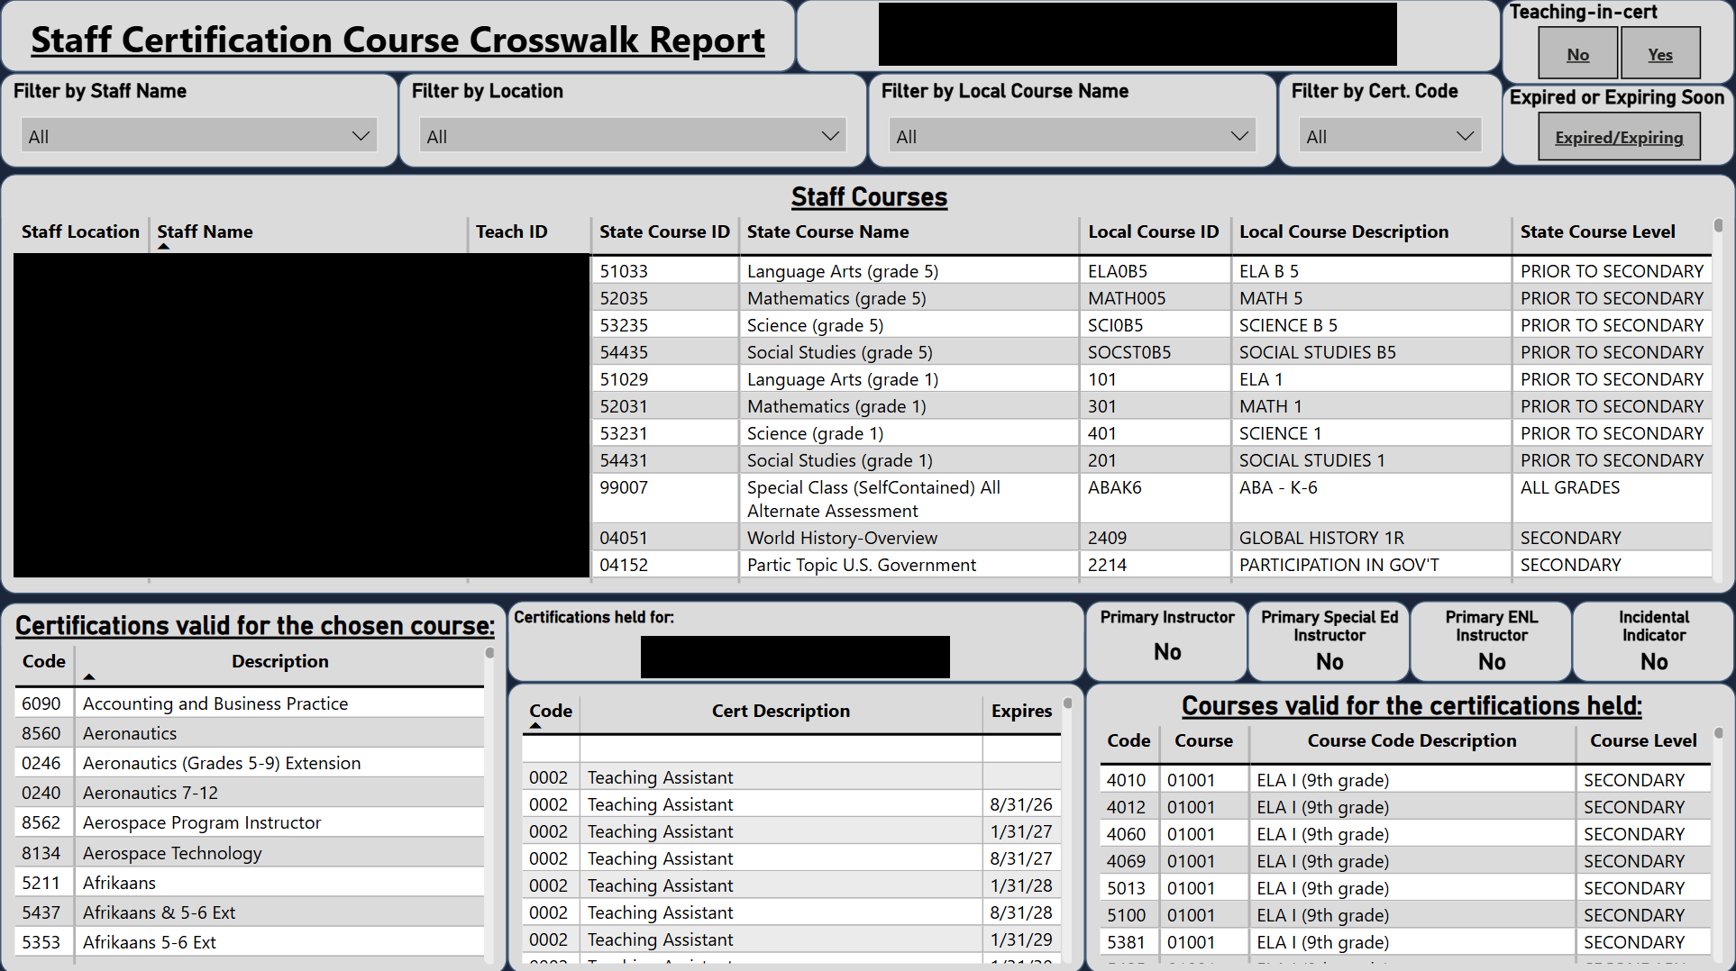1736x971 pixels.
Task: Select Aeronautics (Grades 5-9) Extension row
Action: (x=250, y=763)
